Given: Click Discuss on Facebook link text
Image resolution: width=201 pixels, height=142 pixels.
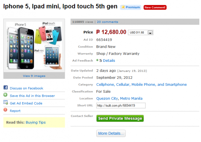Looking at the screenshot, I should (26, 88).
